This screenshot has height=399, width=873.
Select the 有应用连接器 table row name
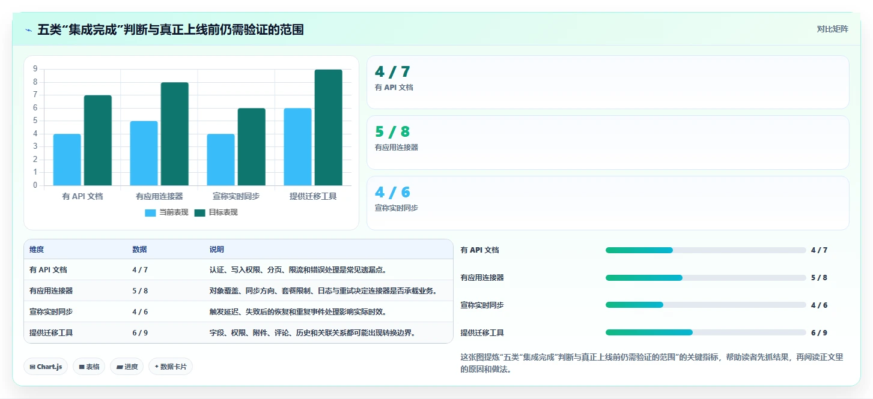pyautogui.click(x=51, y=291)
